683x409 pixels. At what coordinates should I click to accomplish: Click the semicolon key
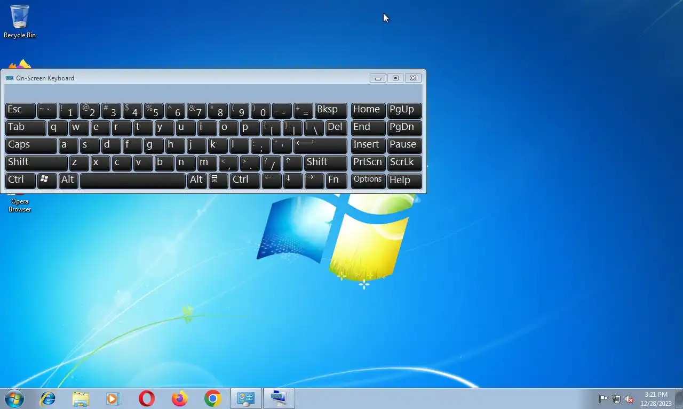[260, 145]
